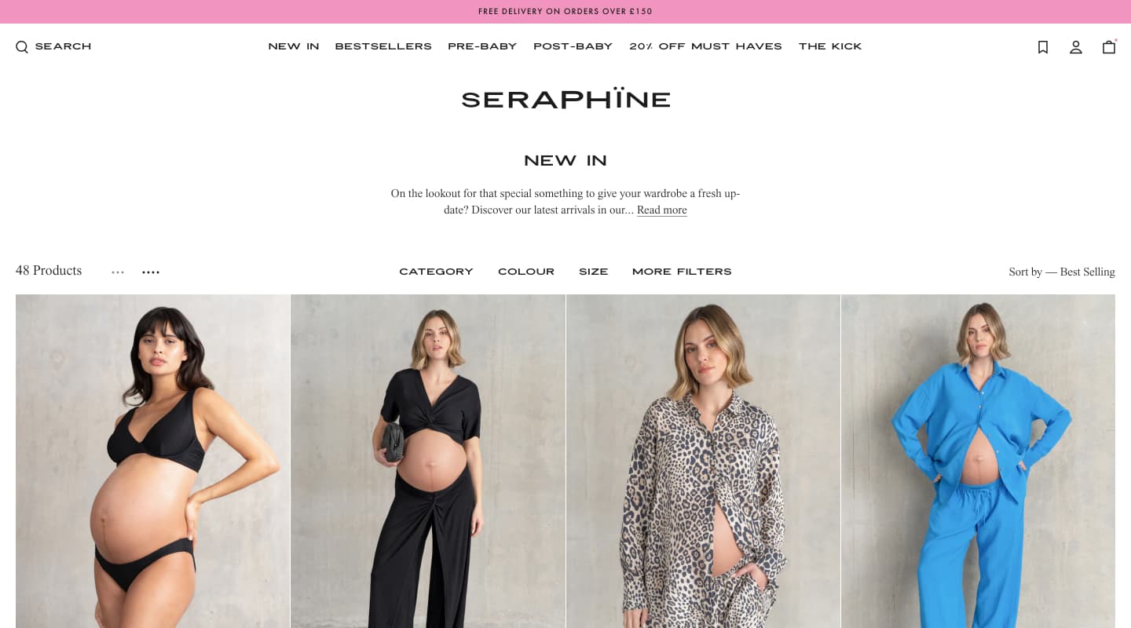
Task: Switch to four-column grid view
Action: point(151,272)
